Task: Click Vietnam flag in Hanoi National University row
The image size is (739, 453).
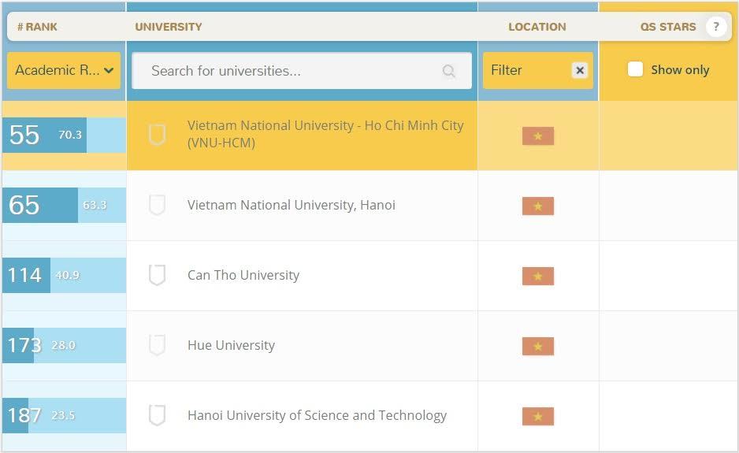Action: 538,206
